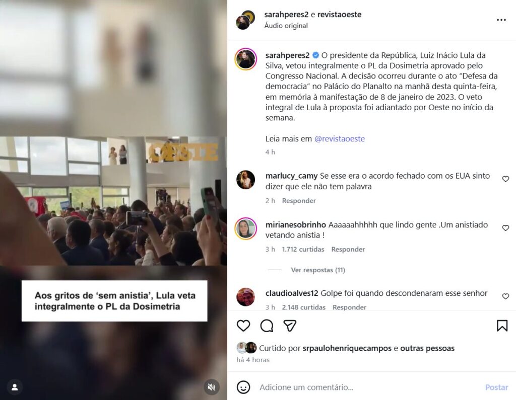
Task: Like marlucy_camy's comment
Action: (x=505, y=179)
